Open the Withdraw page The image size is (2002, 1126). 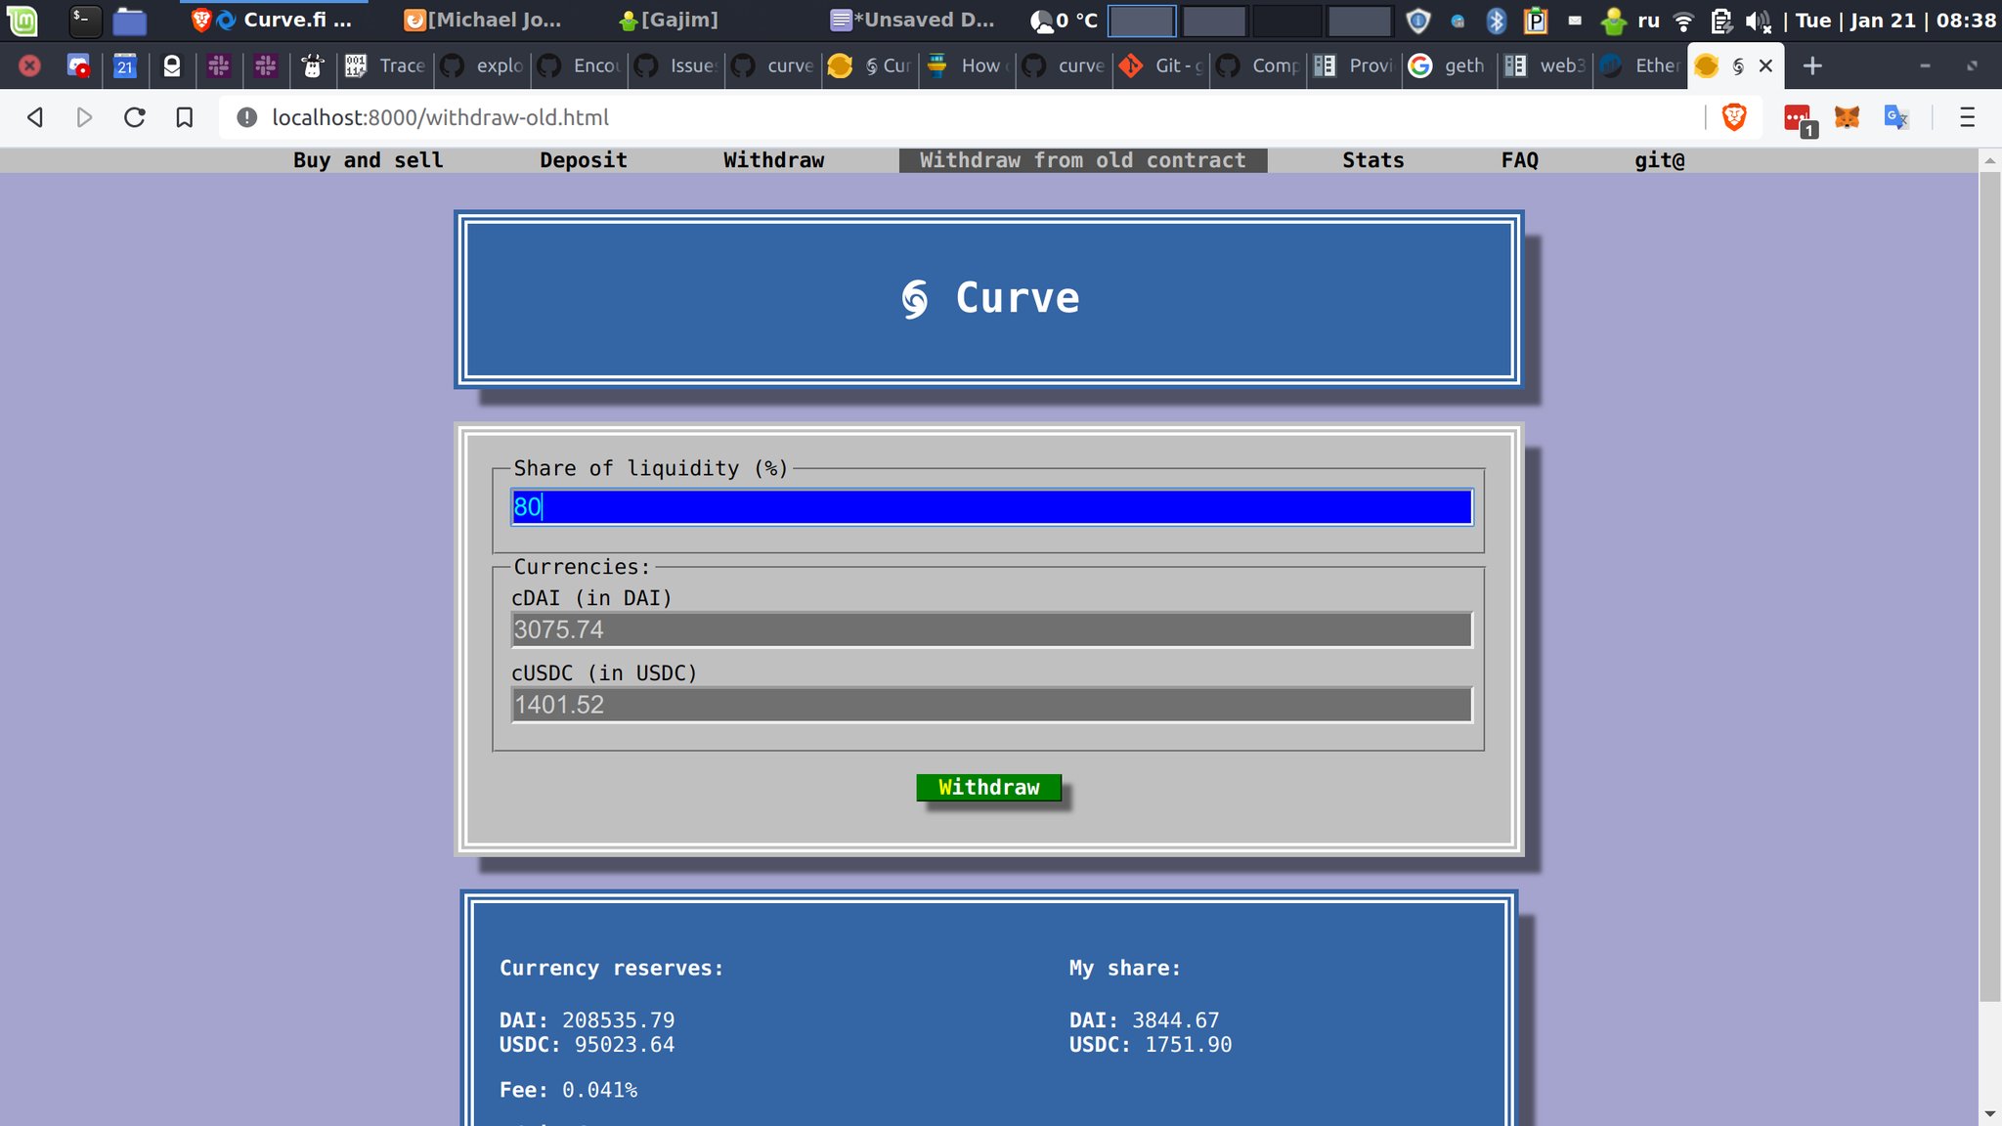(x=773, y=160)
